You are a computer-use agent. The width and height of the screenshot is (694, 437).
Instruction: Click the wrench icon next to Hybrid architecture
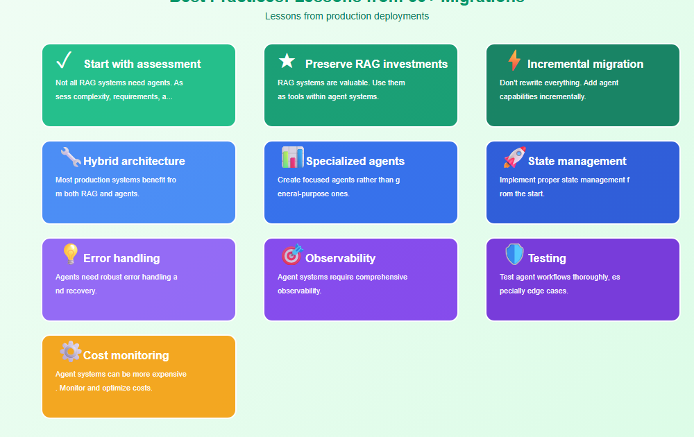tap(70, 157)
